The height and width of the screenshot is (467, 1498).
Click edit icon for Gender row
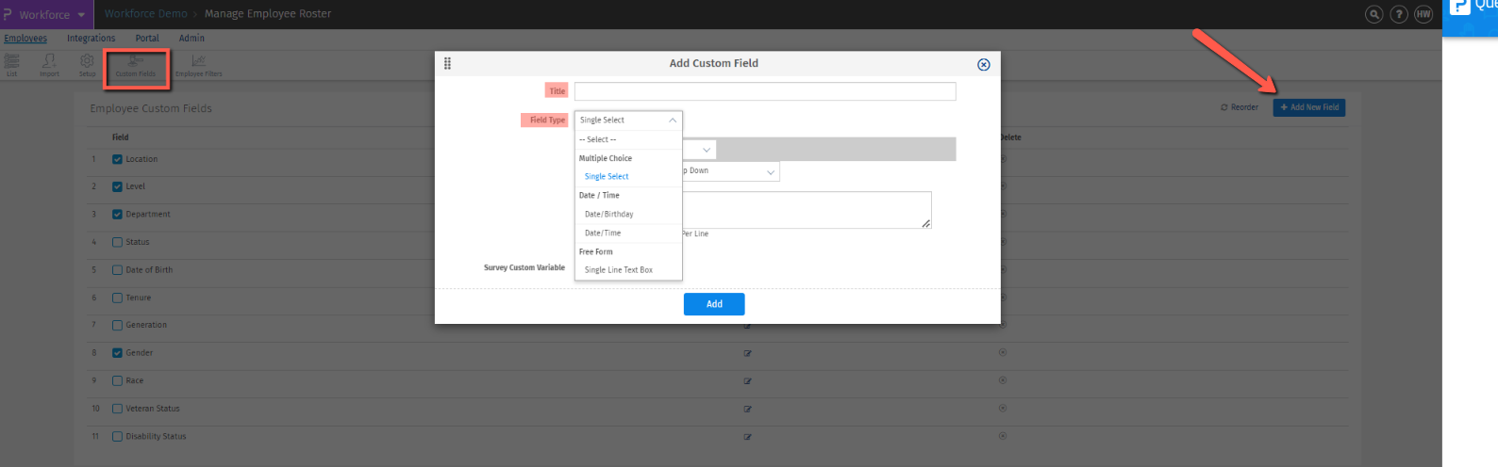click(x=747, y=354)
